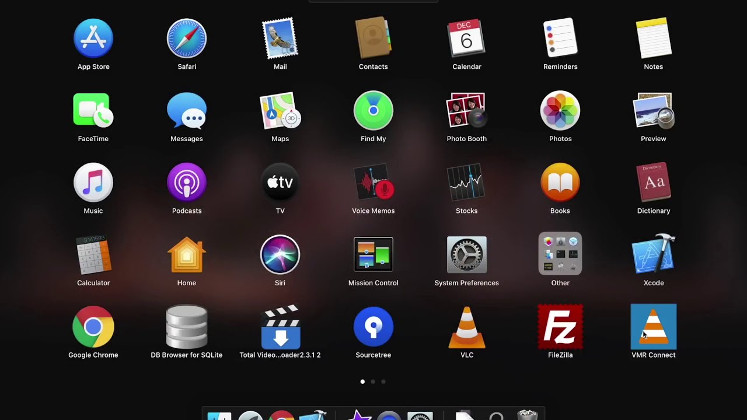
Task: Launch the Music app
Action: (93, 183)
